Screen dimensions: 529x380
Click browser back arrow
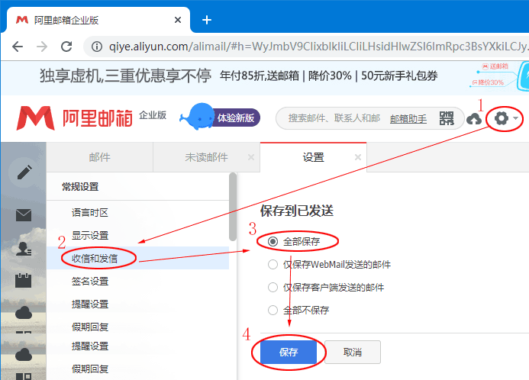click(x=18, y=47)
